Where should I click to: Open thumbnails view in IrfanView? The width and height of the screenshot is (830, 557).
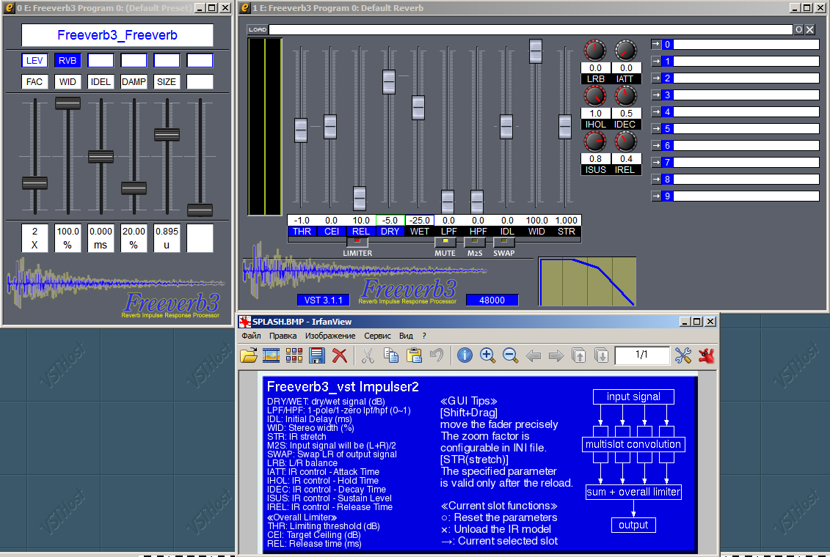[294, 355]
